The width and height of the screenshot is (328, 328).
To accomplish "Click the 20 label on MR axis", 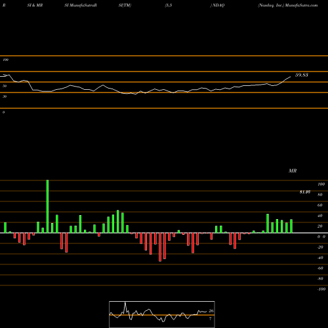I will coord(320,226).
